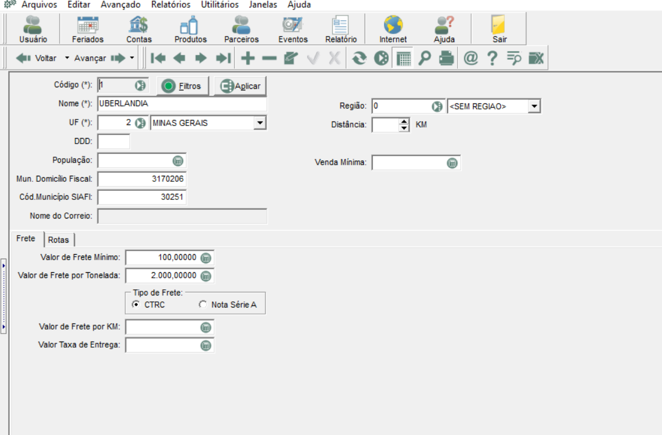Open the Produtos icon

190,29
